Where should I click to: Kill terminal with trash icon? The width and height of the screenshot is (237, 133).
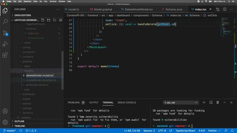218,103
